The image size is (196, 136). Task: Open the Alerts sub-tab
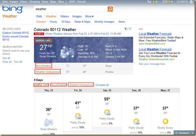coord(122,22)
